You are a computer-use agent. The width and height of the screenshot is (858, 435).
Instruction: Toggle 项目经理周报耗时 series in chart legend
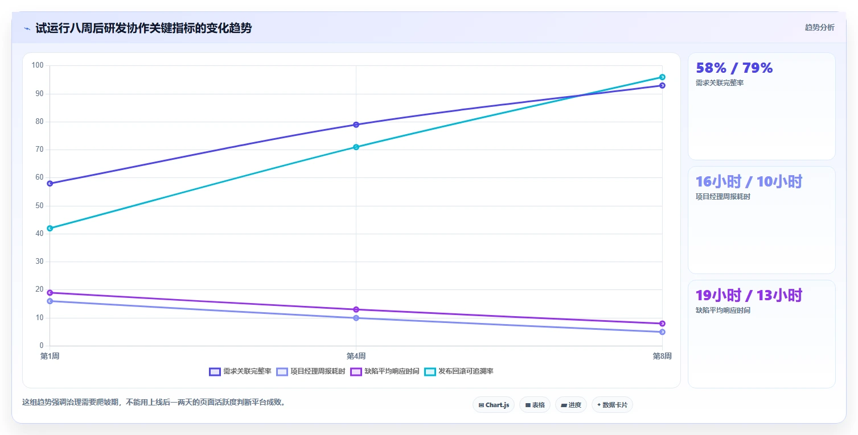pos(311,371)
